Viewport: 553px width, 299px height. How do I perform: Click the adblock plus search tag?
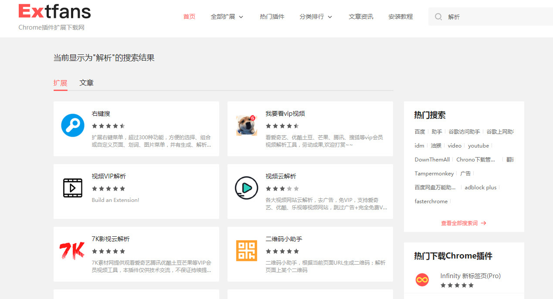(x=480, y=188)
